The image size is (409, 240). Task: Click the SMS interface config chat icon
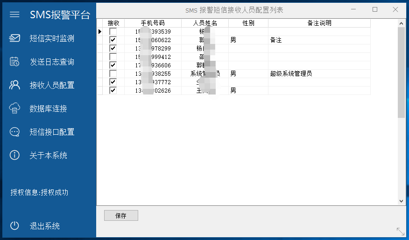pyautogui.click(x=15, y=132)
